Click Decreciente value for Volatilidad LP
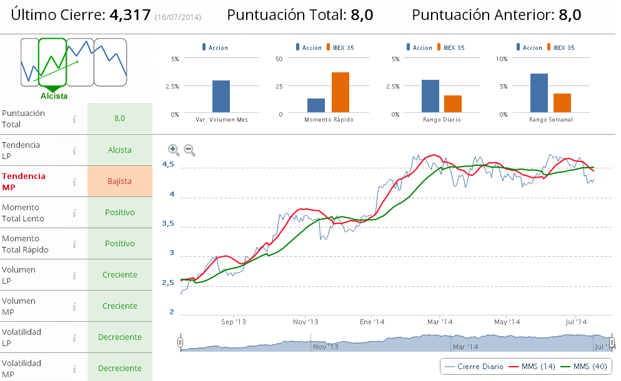This screenshot has width=621, height=381. click(119, 337)
